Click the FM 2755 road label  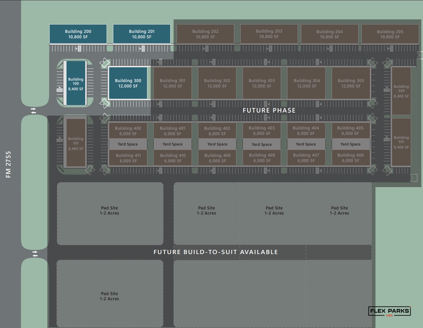click(8, 164)
